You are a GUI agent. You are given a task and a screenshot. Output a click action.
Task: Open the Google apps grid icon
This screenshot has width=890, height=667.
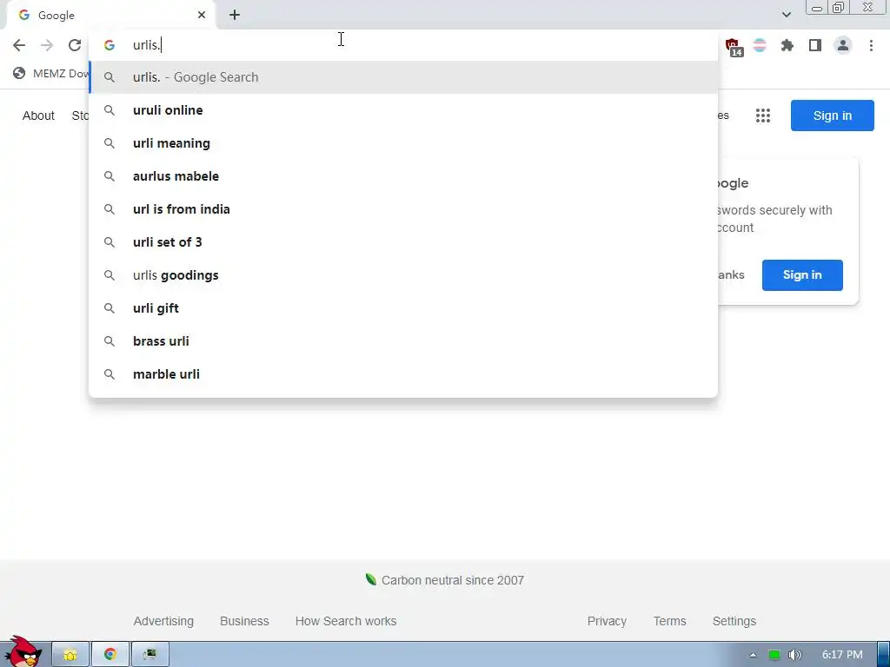763,116
